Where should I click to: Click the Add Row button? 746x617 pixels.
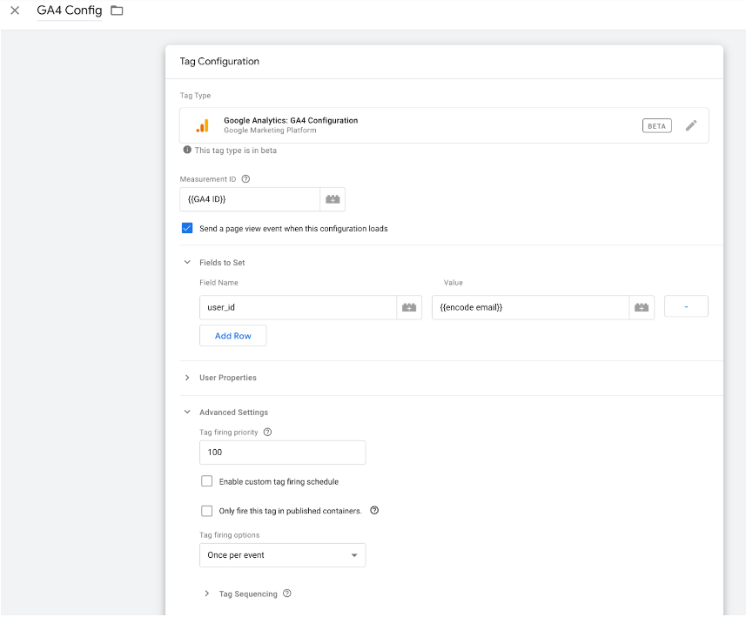click(232, 336)
